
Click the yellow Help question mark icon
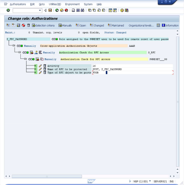[122, 10]
